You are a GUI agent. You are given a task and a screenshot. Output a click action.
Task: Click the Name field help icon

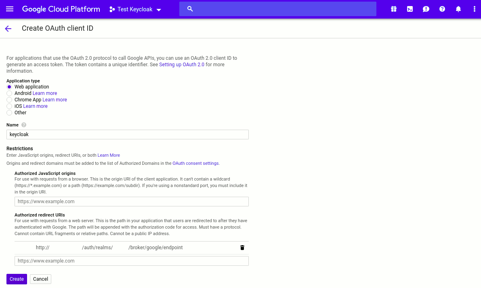coord(24,125)
